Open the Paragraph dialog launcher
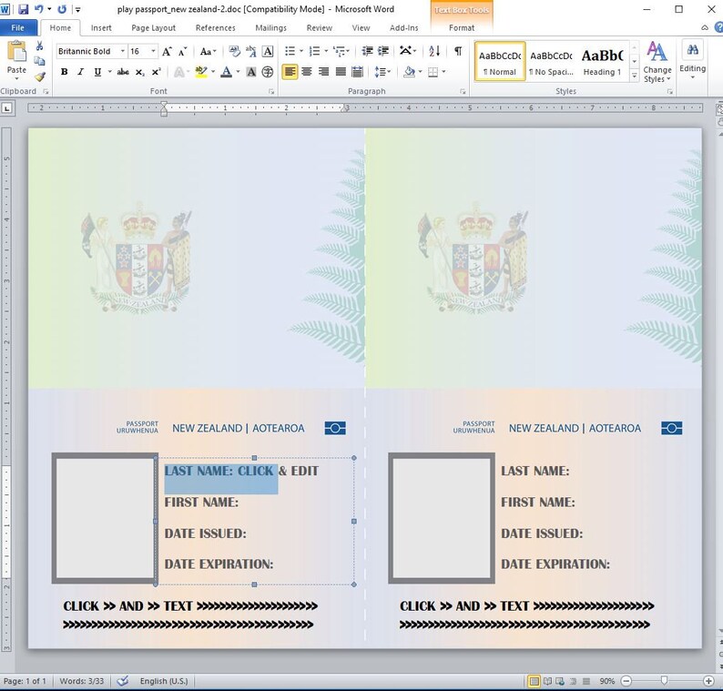 click(463, 91)
